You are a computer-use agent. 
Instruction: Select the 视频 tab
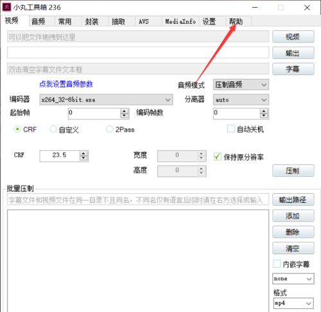click(x=15, y=21)
